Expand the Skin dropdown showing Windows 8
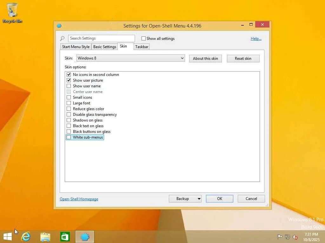Image resolution: width=325 pixels, height=243 pixels. click(x=130, y=58)
